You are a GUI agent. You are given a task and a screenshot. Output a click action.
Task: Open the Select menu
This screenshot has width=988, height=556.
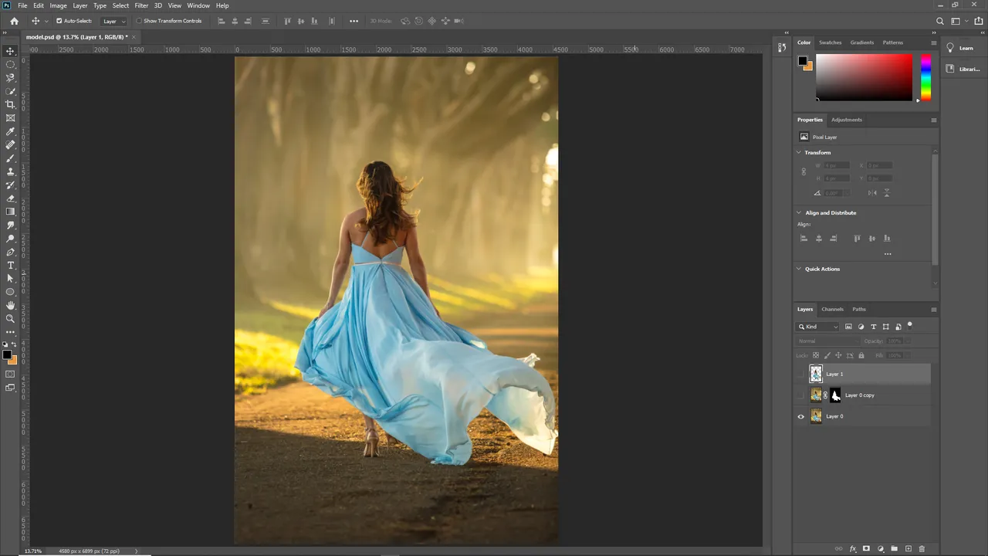pos(120,5)
